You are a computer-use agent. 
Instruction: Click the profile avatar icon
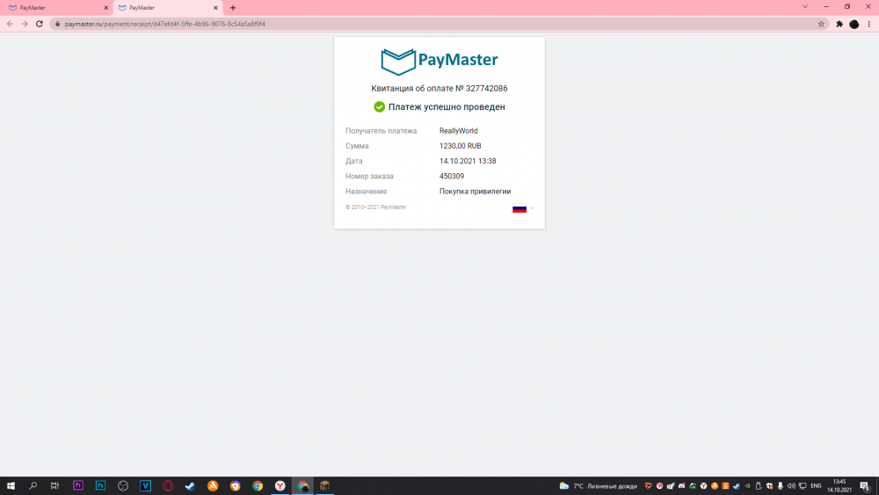coord(854,24)
